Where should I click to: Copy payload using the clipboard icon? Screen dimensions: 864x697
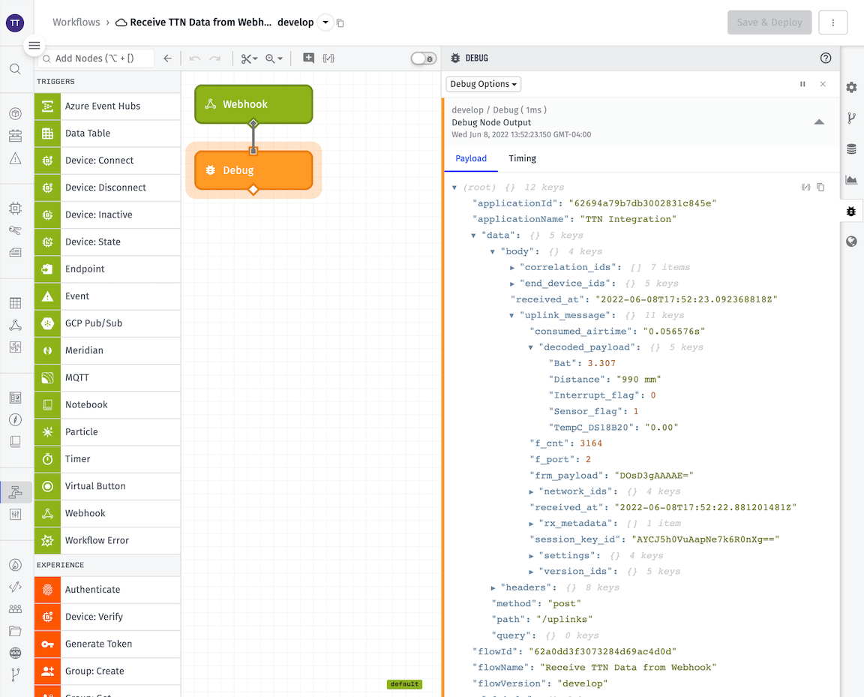coord(820,187)
